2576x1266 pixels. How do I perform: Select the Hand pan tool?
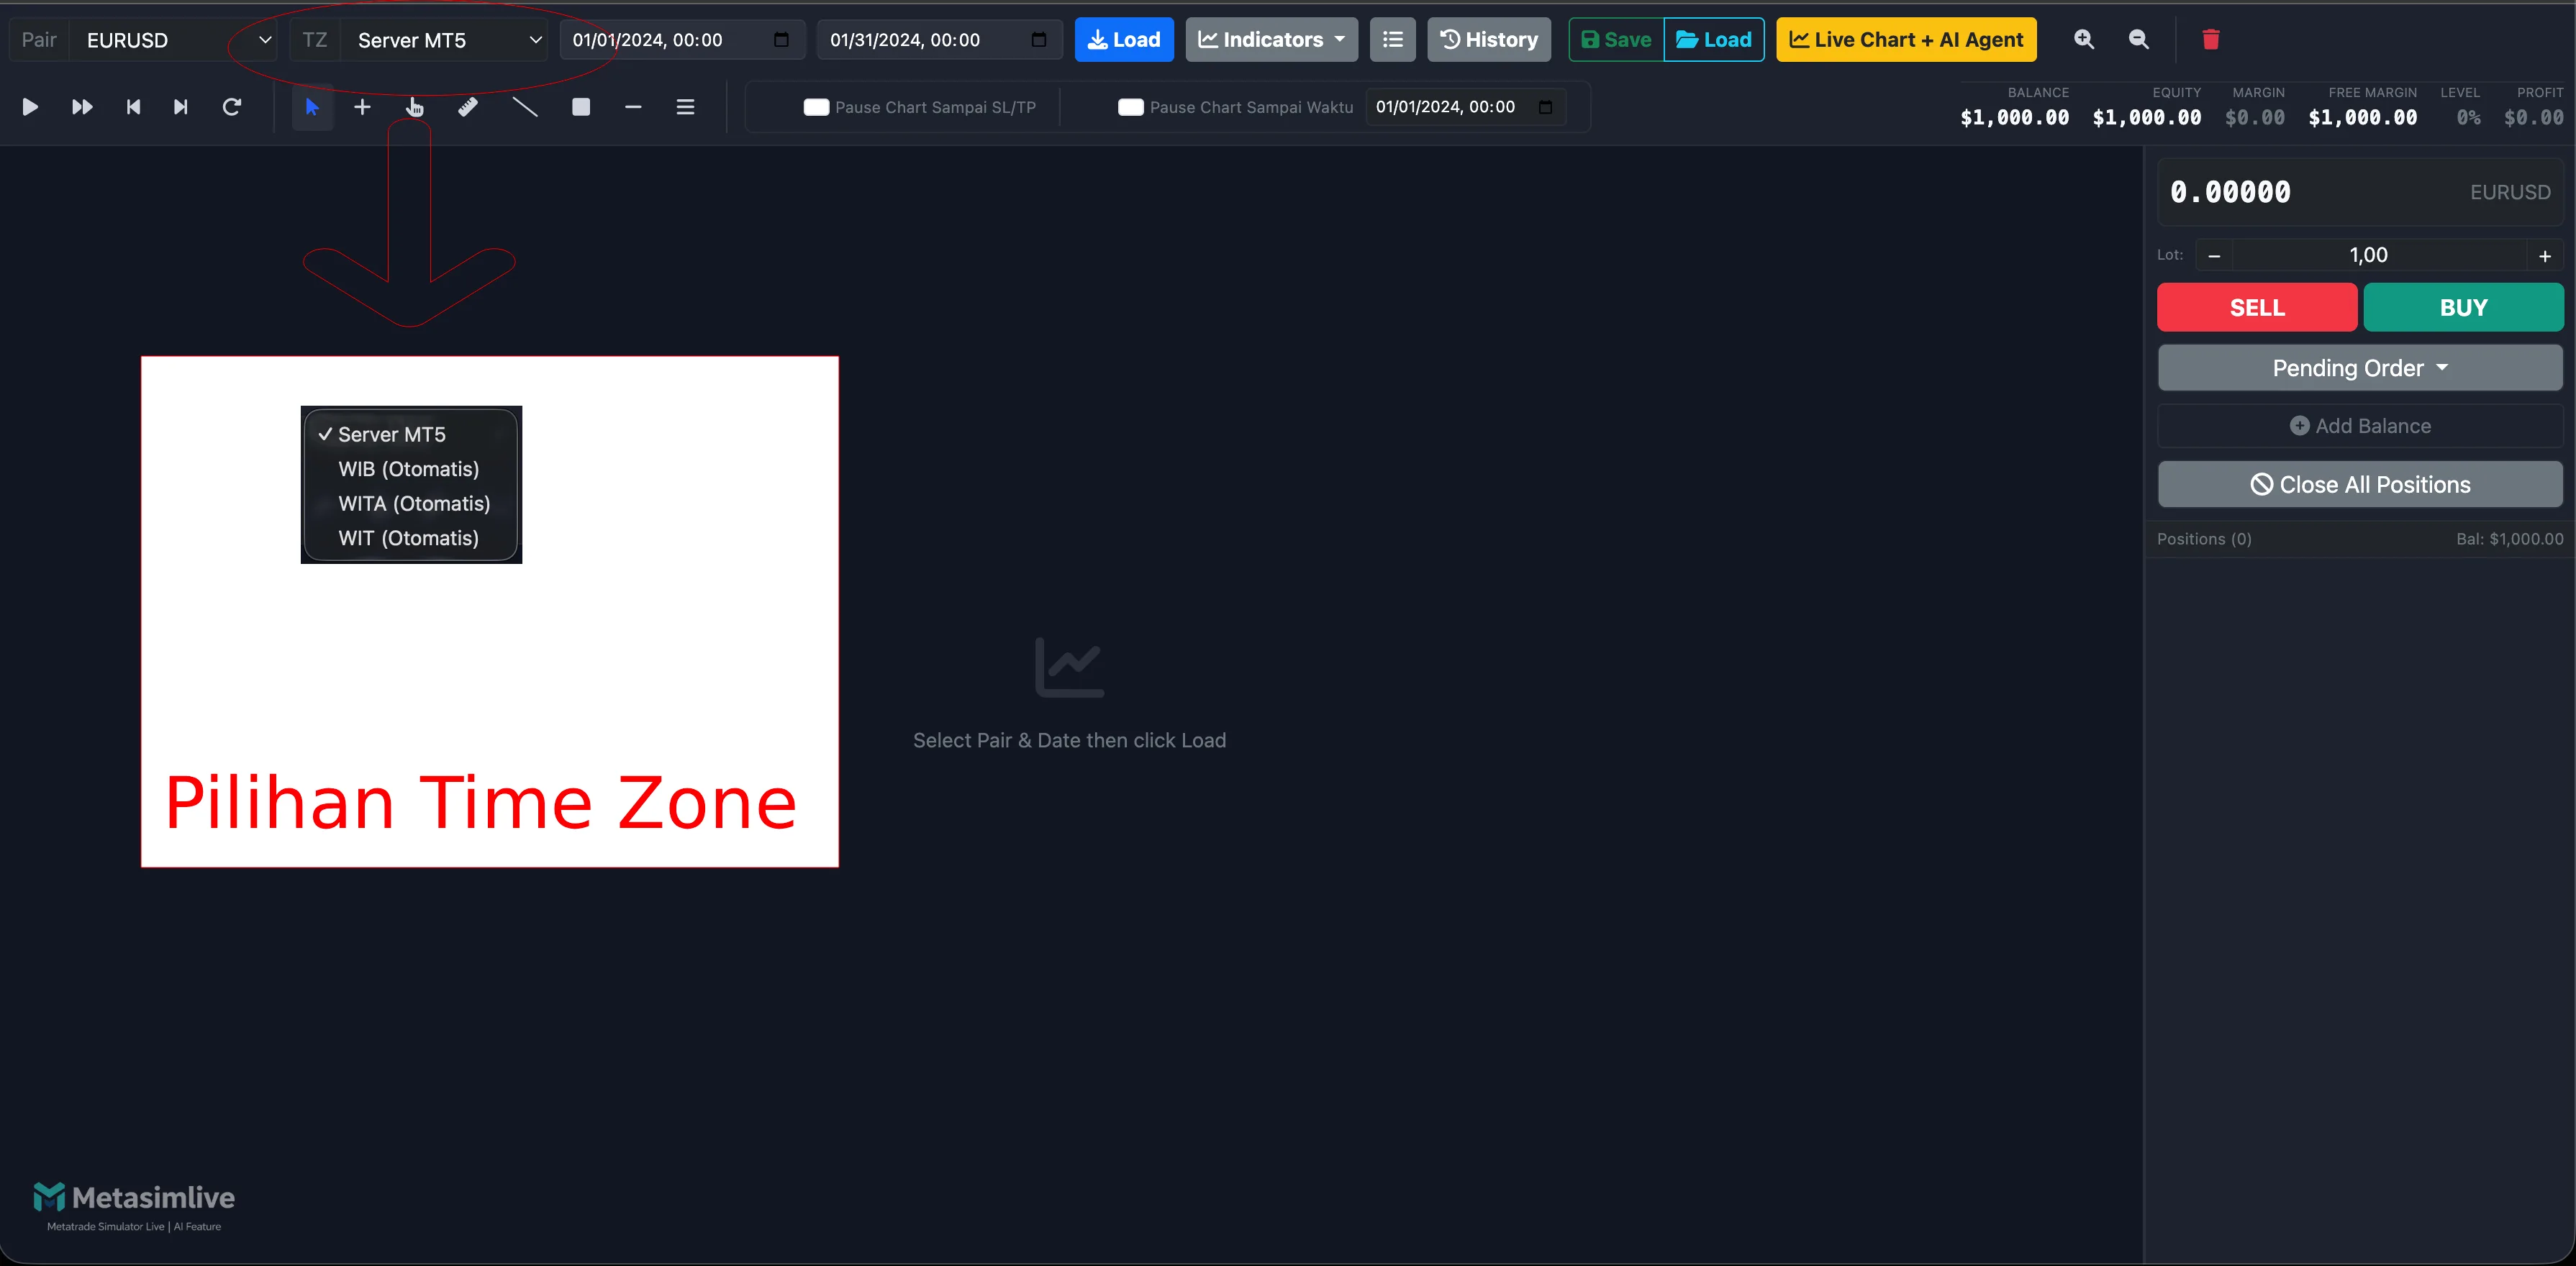[413, 107]
